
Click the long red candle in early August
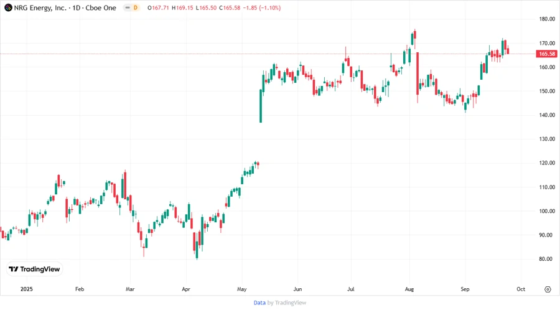pos(418,73)
